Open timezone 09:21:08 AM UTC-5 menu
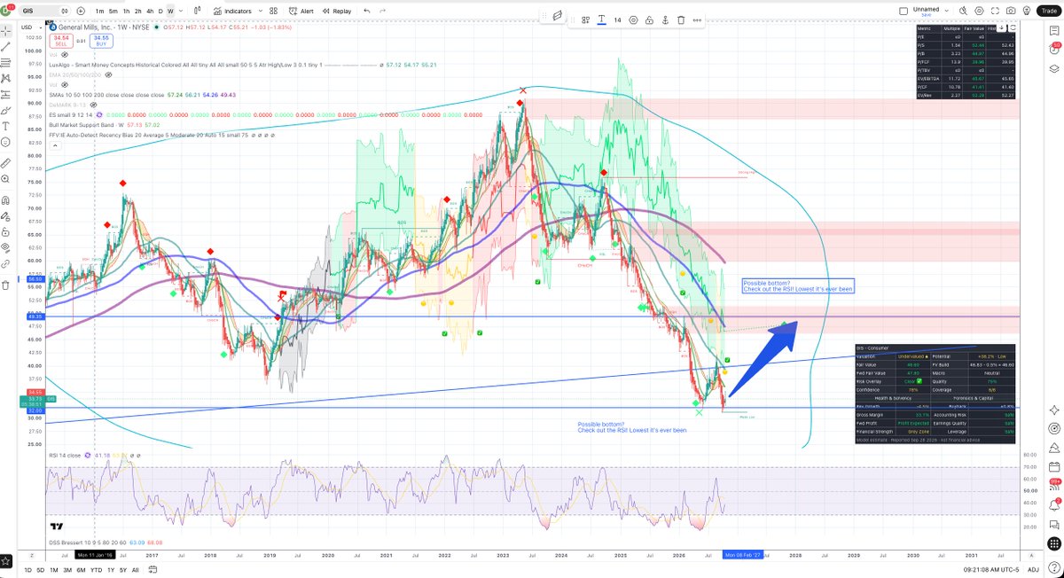This screenshot has height=578, width=1064. pyautogui.click(x=990, y=570)
